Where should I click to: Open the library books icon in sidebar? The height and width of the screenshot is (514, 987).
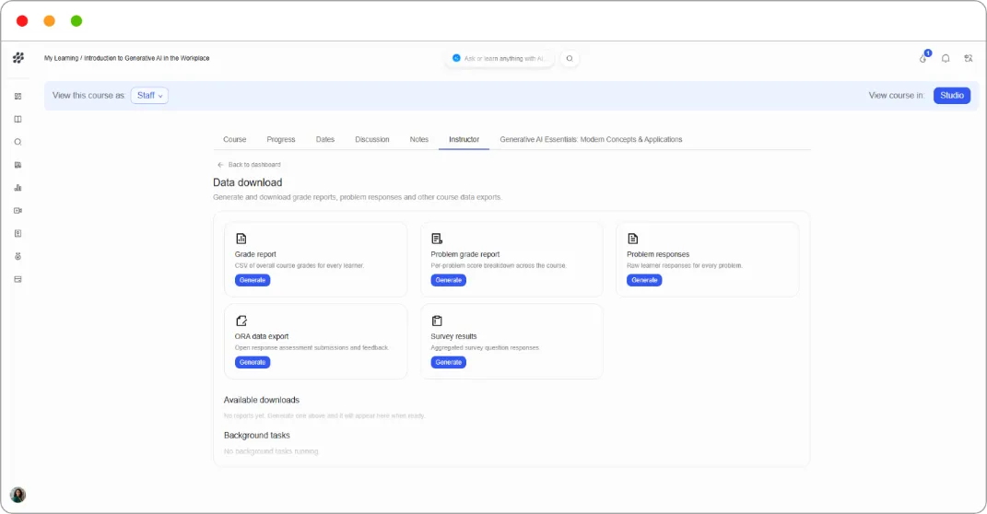[x=18, y=165]
